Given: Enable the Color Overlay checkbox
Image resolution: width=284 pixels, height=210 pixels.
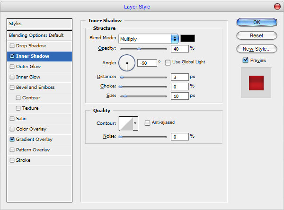Looking at the screenshot, I should [12, 129].
